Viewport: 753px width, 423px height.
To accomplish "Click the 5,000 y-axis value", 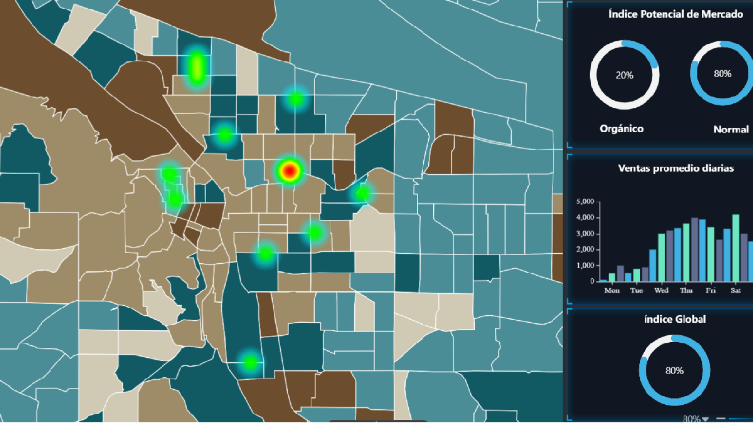I will pos(585,202).
